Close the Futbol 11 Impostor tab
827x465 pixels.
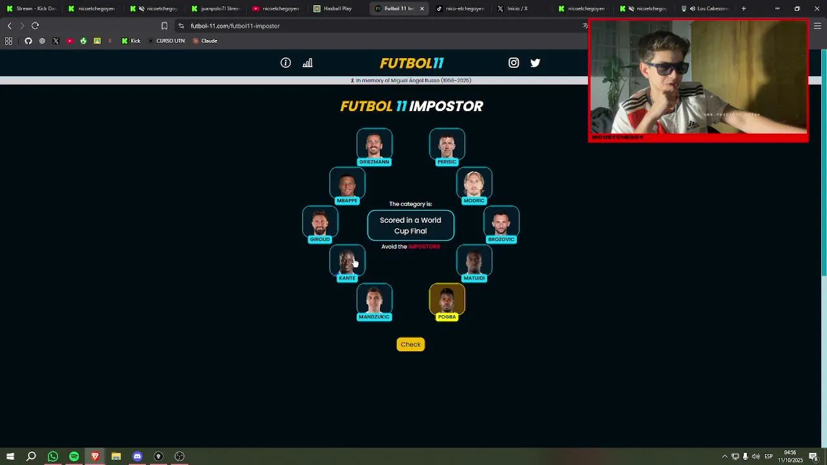pos(422,8)
